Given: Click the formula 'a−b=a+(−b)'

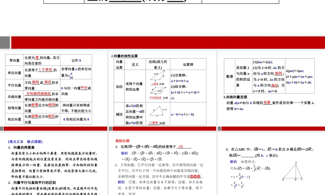Looking at the screenshot, I should pos(182,114).
